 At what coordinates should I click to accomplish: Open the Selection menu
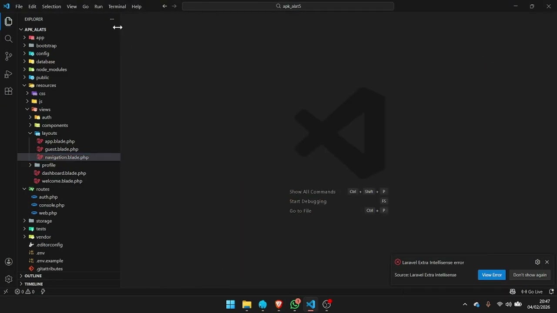[51, 7]
